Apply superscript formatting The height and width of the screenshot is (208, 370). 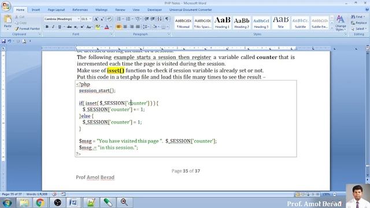(82, 27)
